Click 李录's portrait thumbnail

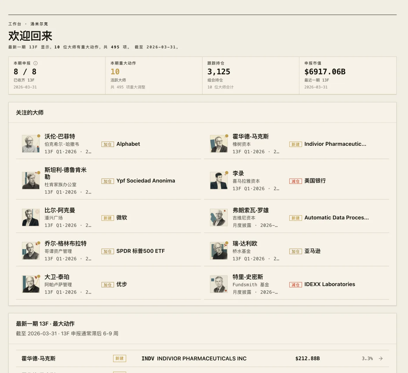point(219,180)
